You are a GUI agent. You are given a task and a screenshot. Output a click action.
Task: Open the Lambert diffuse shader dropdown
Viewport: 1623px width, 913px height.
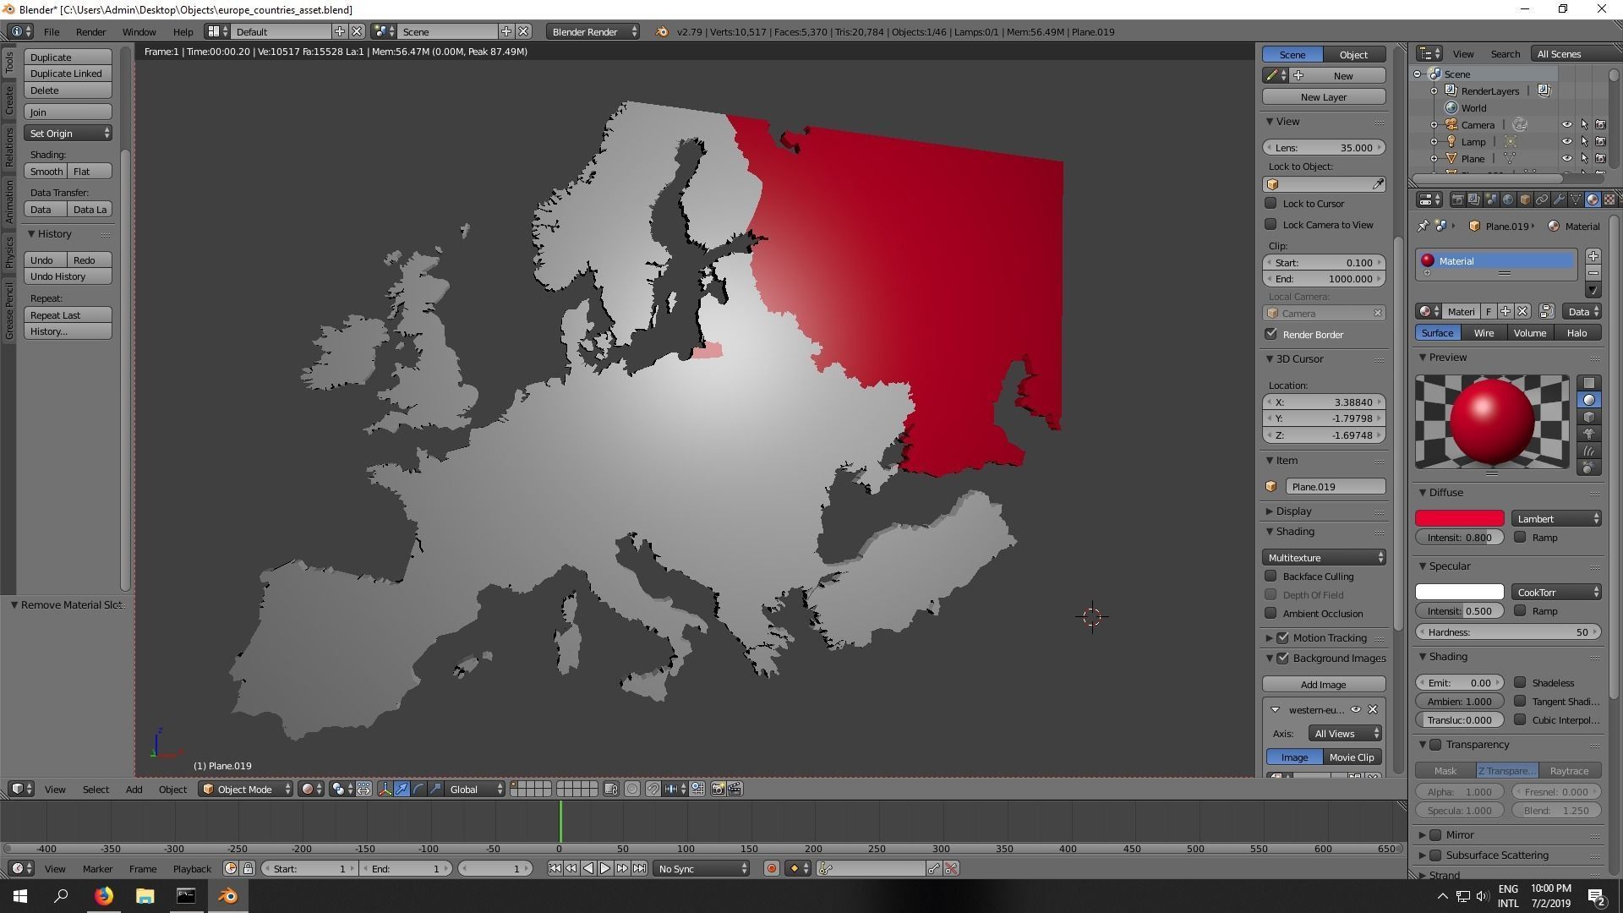click(1556, 518)
